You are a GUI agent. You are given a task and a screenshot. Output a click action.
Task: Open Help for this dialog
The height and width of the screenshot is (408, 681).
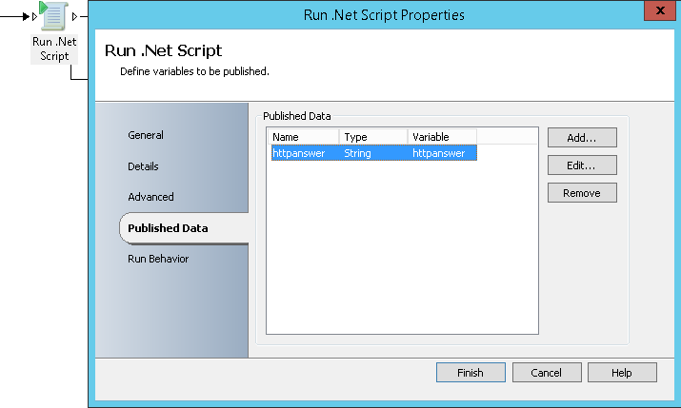(622, 373)
